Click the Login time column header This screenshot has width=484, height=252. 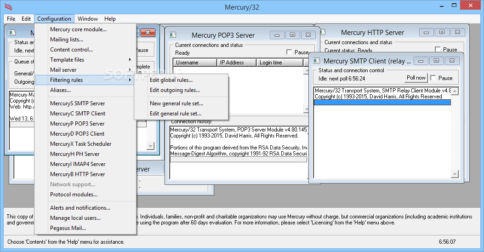[280, 63]
